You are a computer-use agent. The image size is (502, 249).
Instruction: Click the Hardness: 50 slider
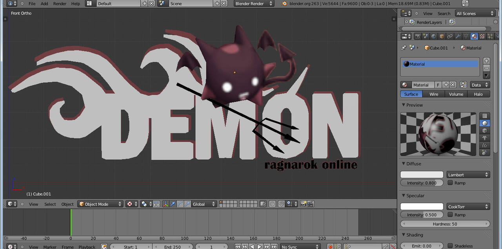point(445,224)
